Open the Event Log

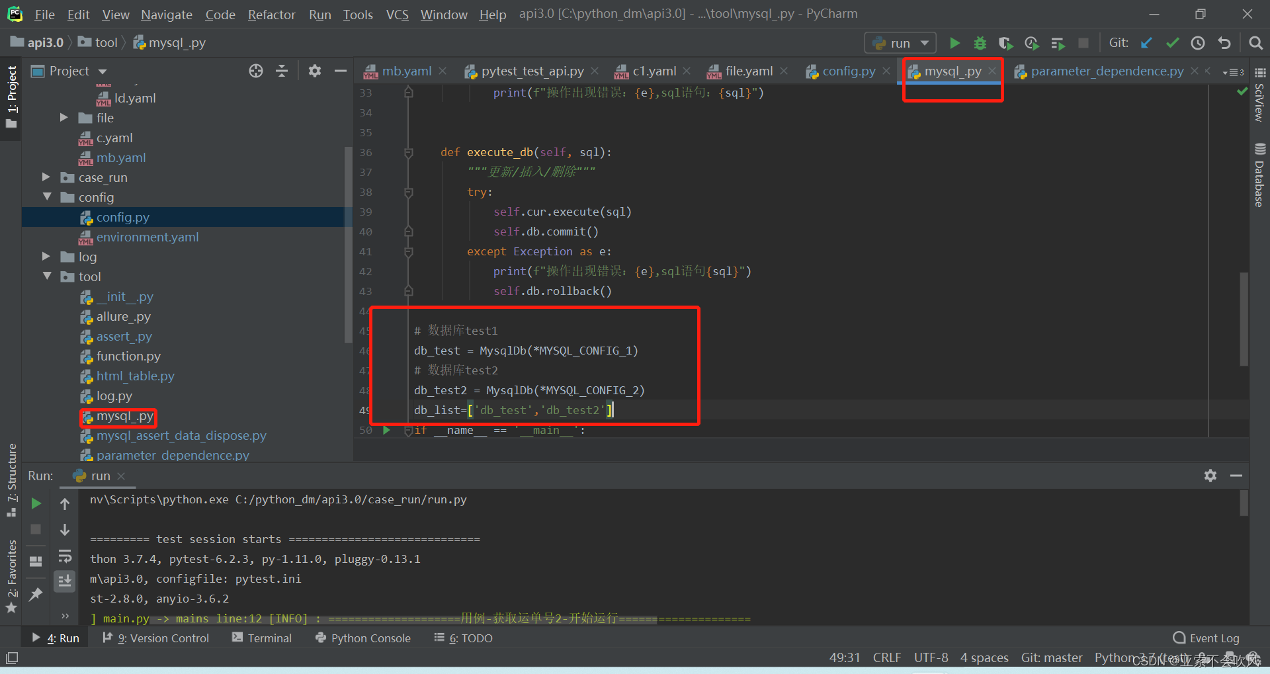point(1206,638)
